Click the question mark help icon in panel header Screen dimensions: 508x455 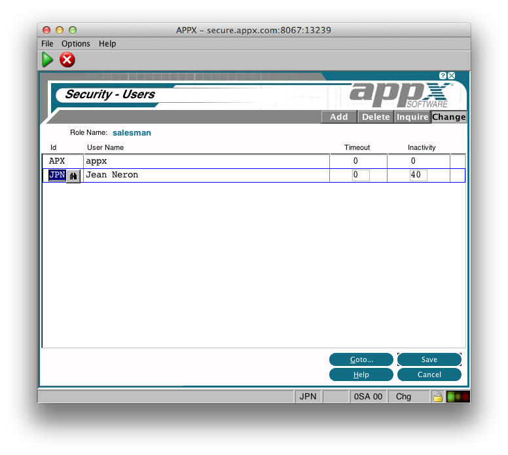pyautogui.click(x=443, y=76)
